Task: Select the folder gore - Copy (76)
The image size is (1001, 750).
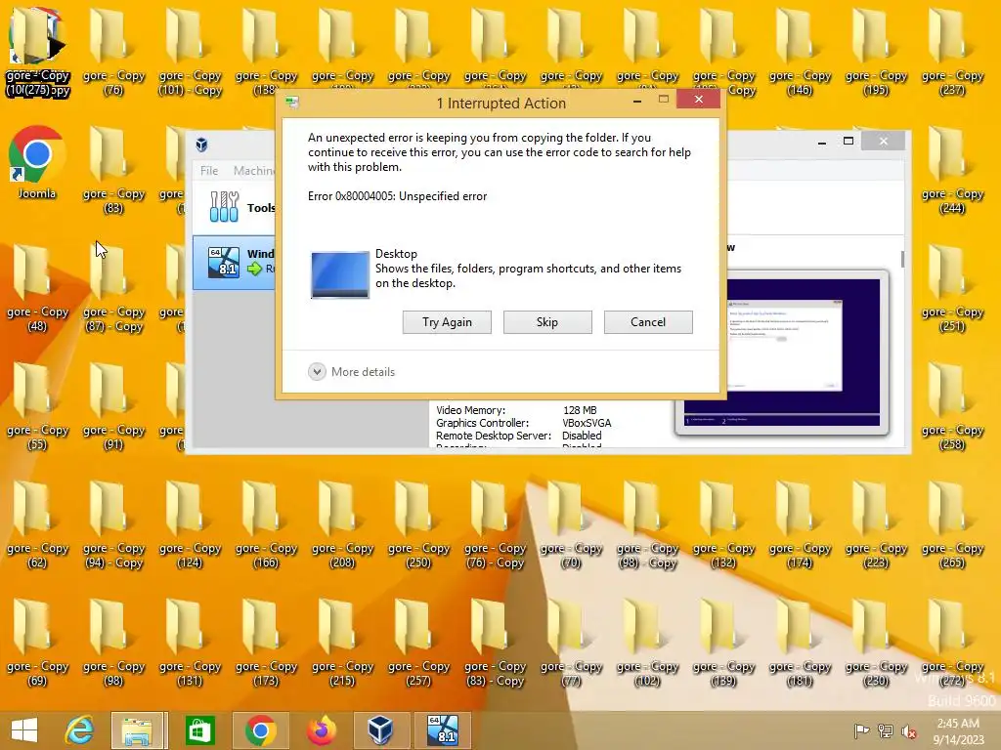Action: pos(113,53)
